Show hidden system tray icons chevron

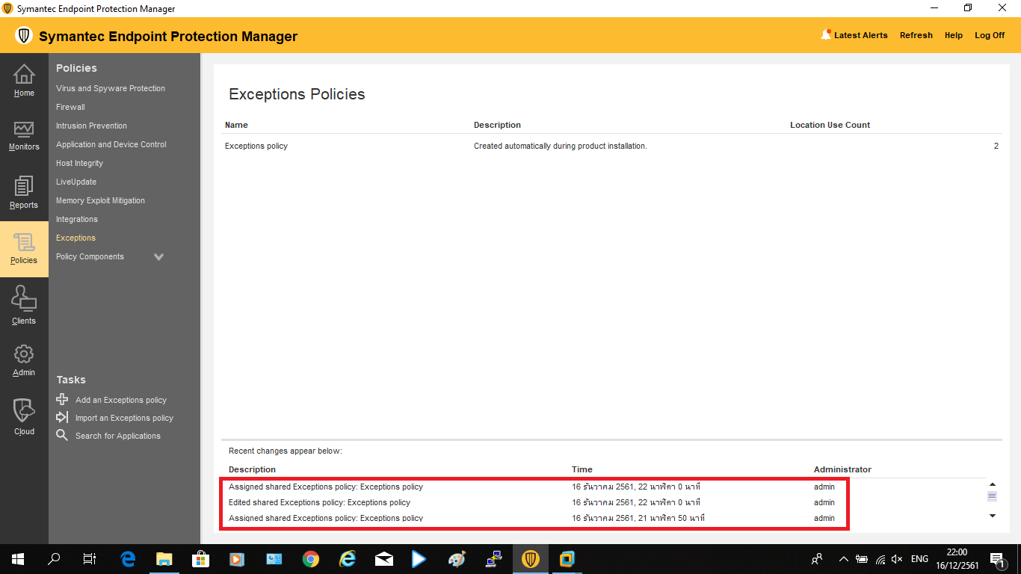pos(843,559)
